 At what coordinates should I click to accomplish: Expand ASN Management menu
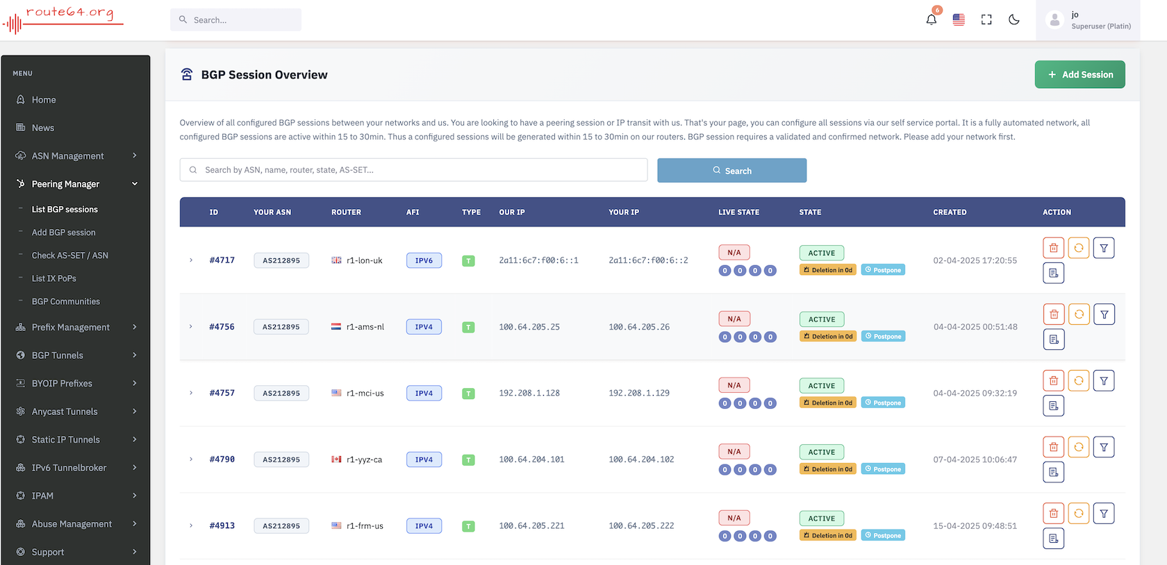pos(76,156)
